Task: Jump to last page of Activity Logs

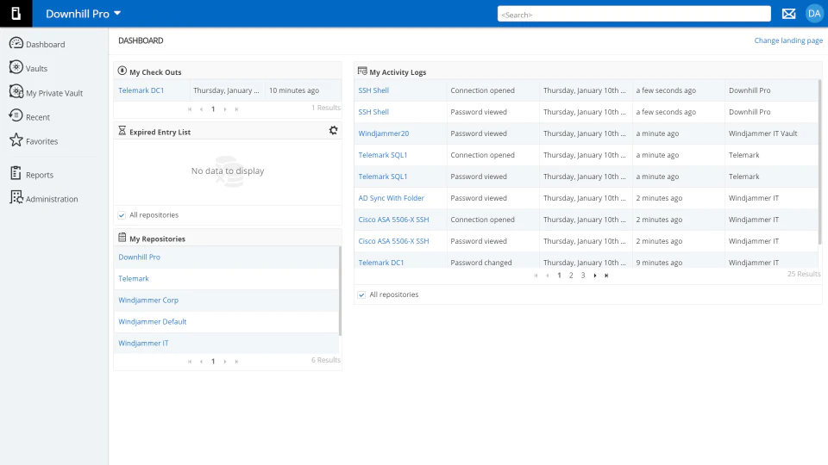Action: (606, 276)
